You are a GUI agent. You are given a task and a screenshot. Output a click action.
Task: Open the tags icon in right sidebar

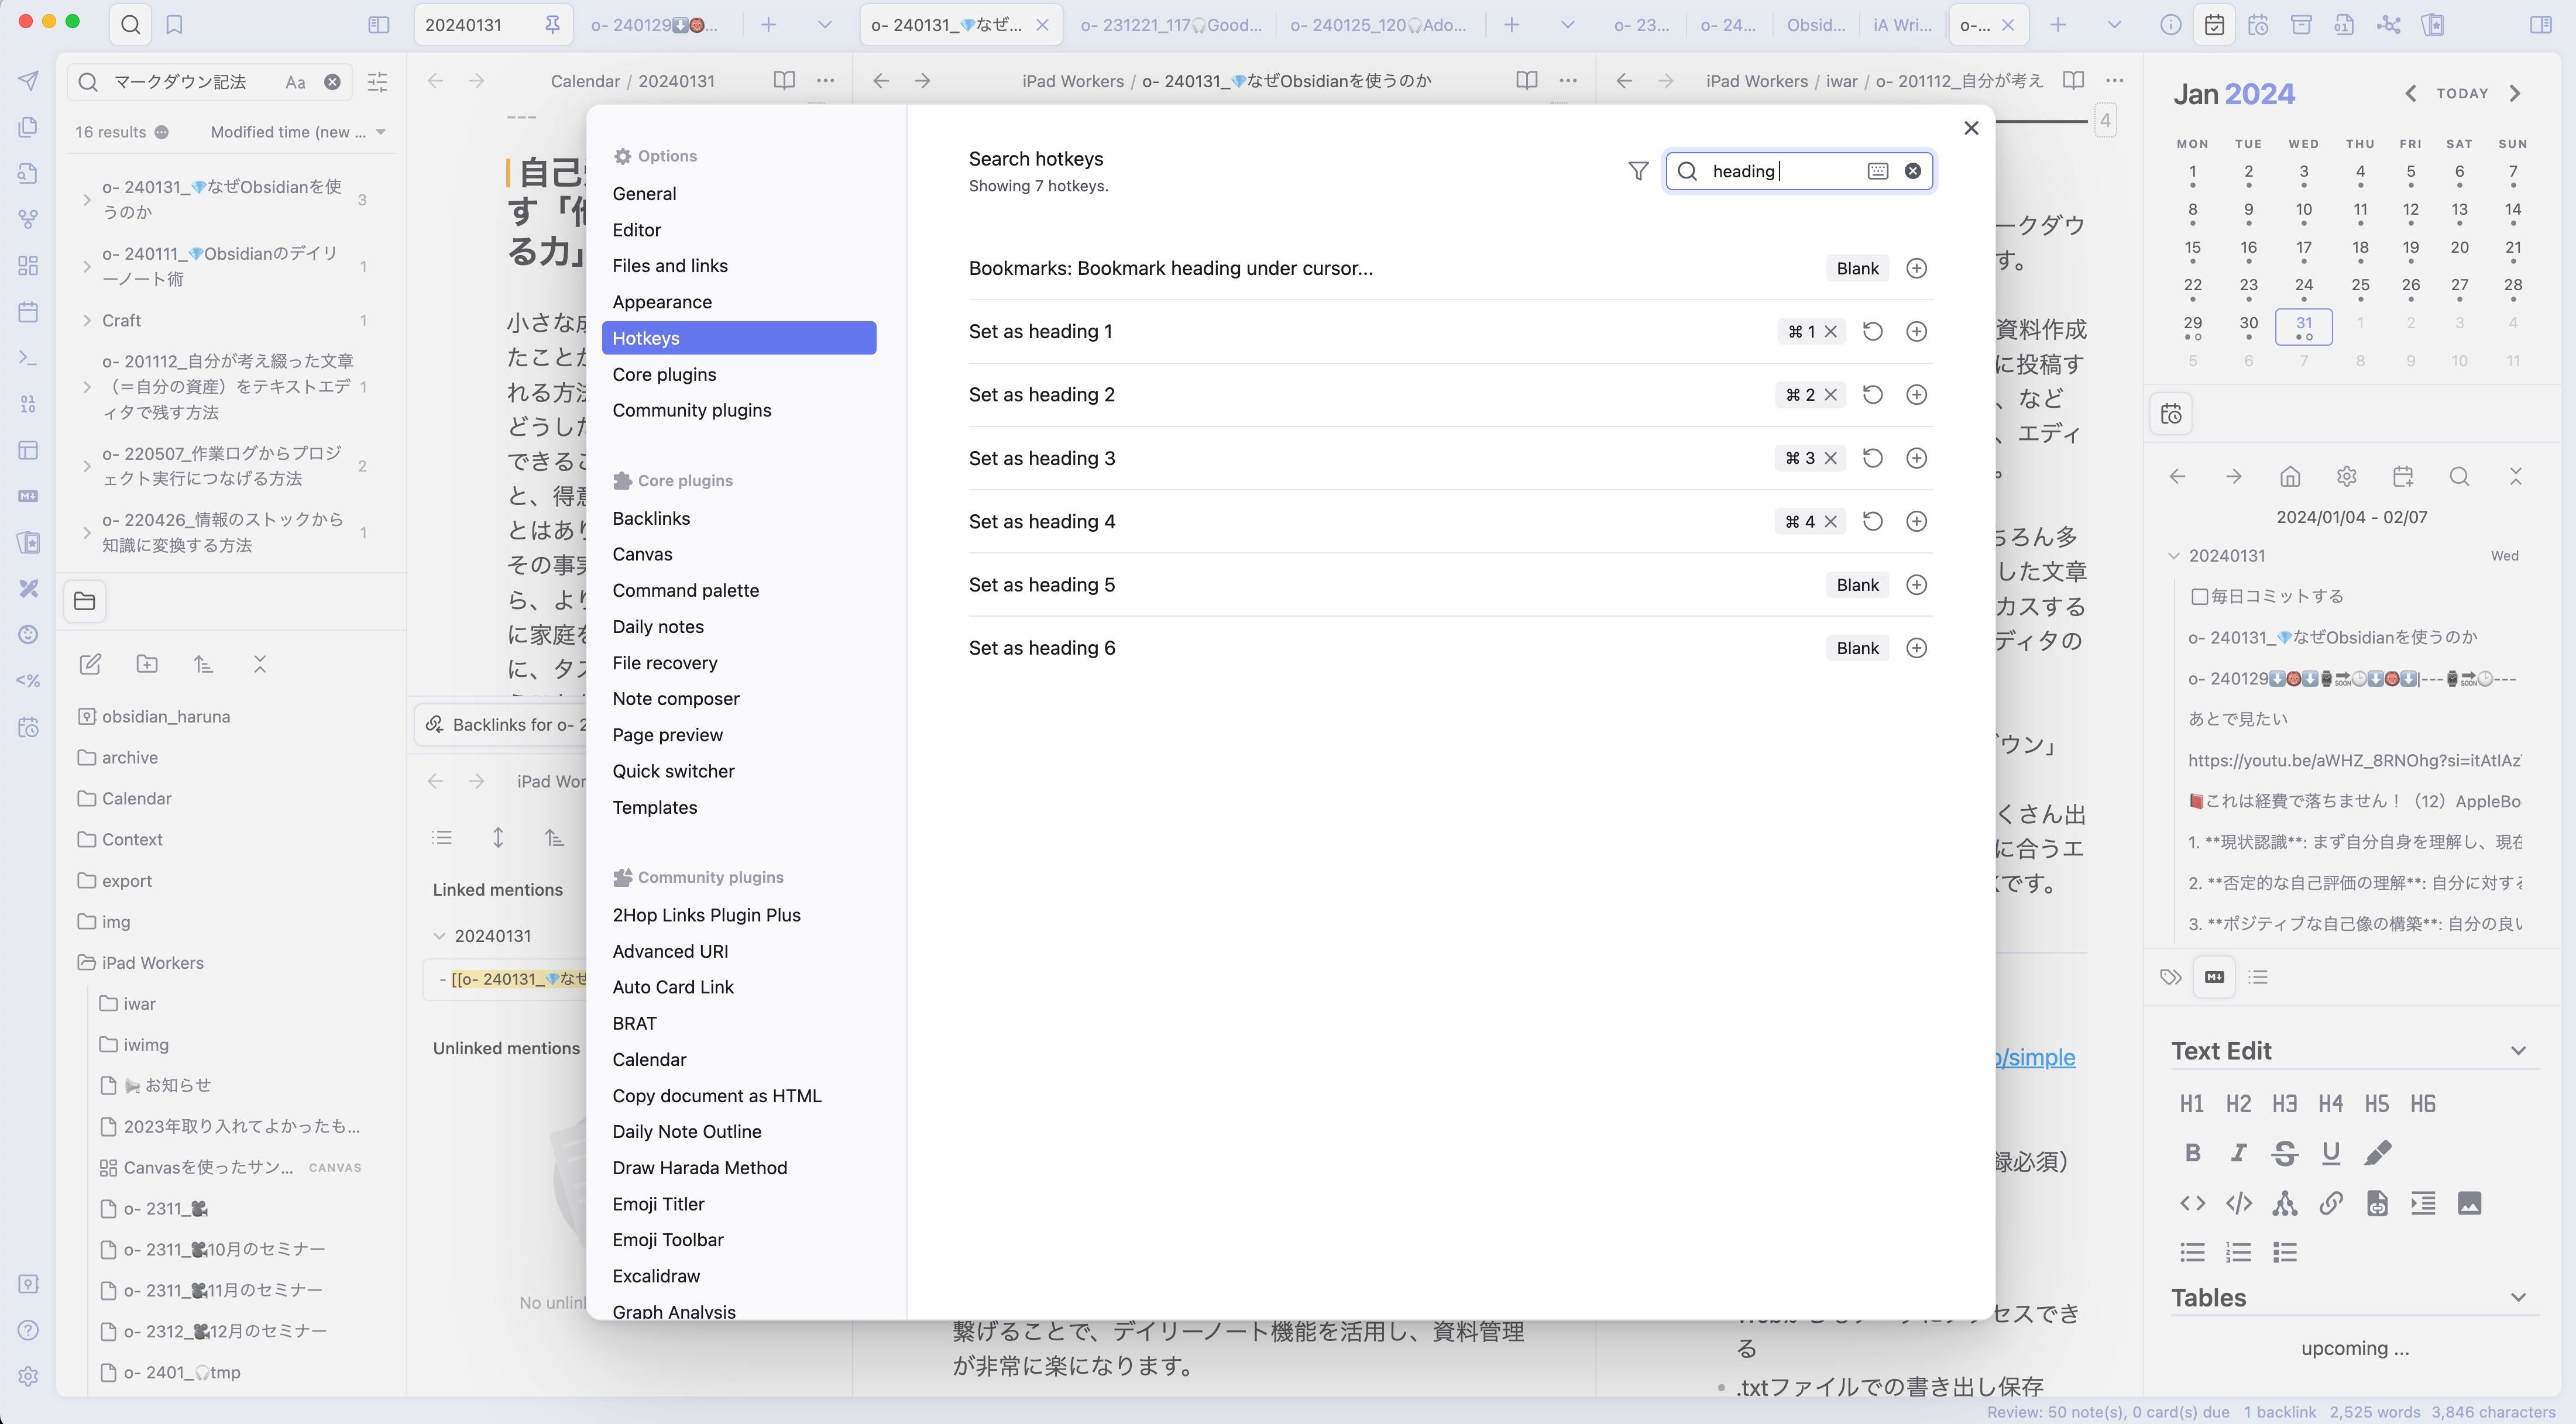pos(2170,977)
